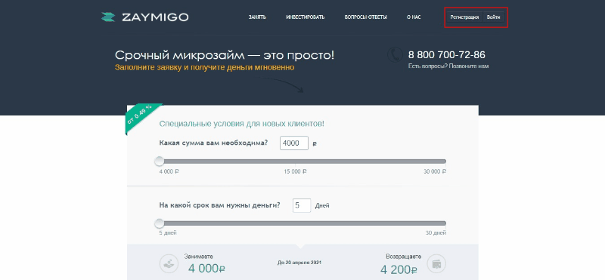Open the Вопросы-ответы menu item
The width and height of the screenshot is (605, 280).
365,17
